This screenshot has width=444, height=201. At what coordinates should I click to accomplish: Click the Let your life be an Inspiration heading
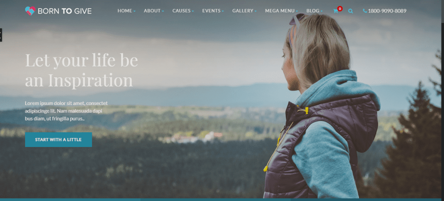pos(82,70)
